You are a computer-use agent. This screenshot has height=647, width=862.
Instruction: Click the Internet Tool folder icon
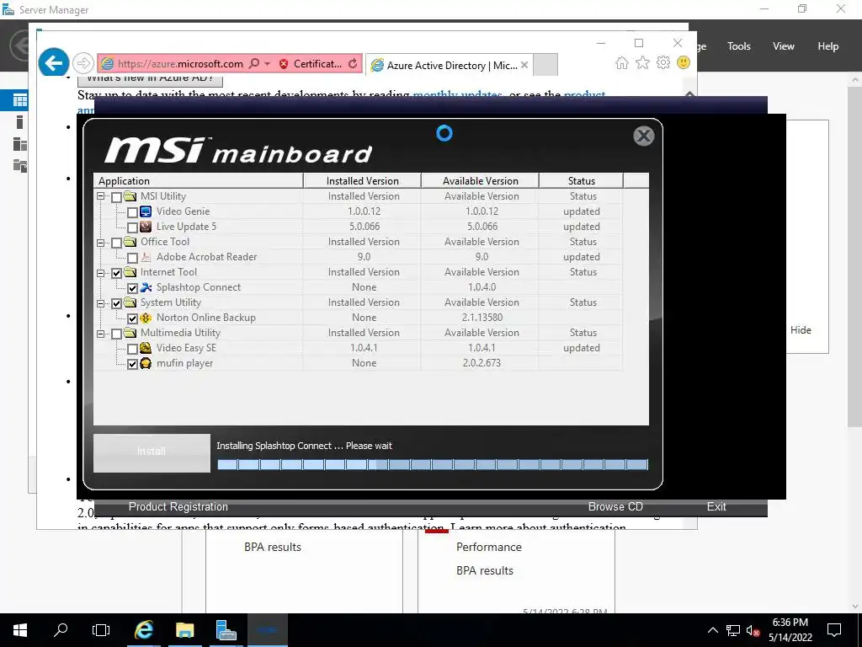click(130, 272)
